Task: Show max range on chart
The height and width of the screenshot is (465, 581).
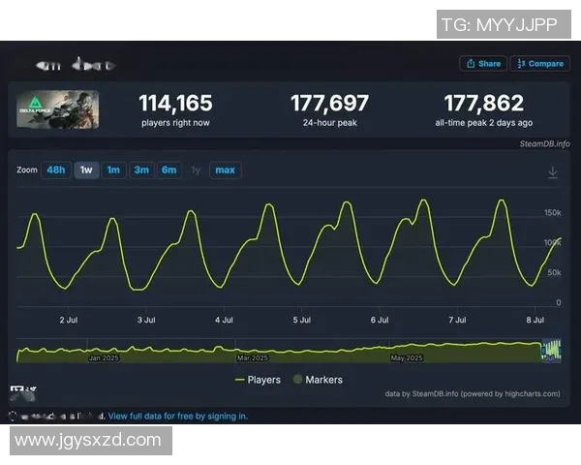Action: coord(225,170)
